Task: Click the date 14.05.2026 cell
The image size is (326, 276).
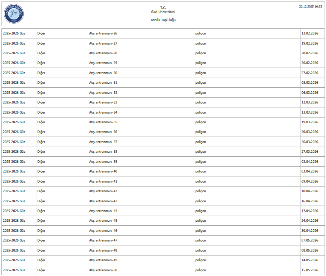Action: point(309,260)
